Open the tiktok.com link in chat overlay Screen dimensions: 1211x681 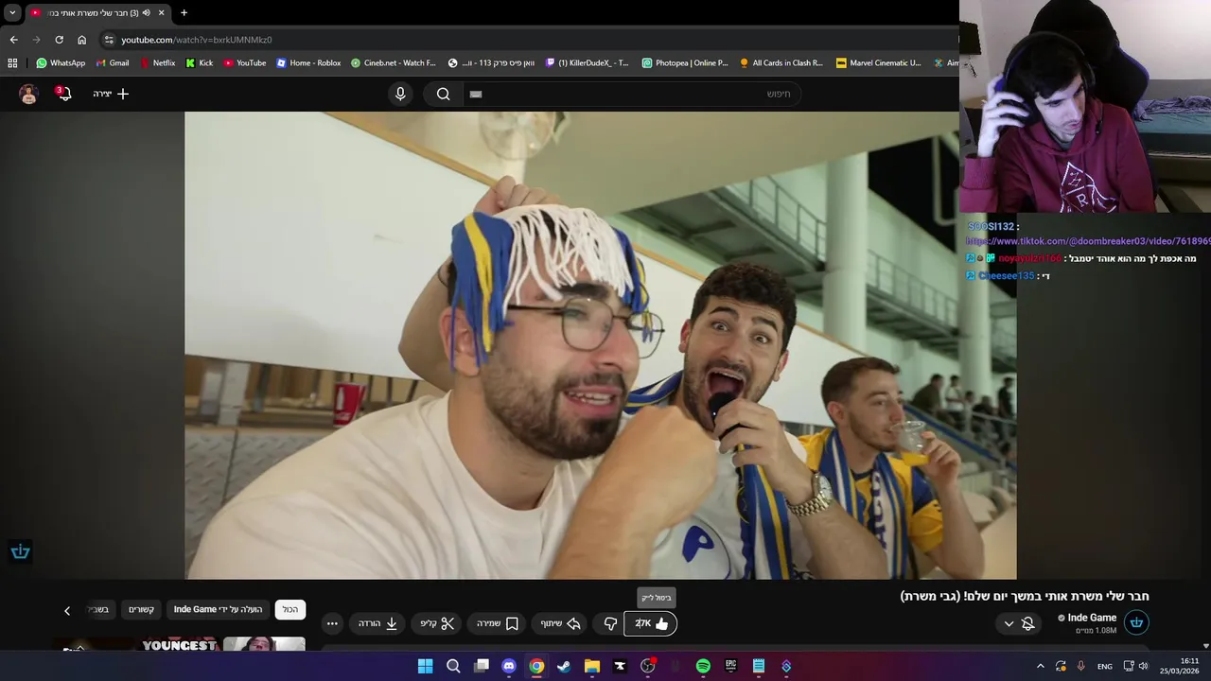pos(1088,241)
